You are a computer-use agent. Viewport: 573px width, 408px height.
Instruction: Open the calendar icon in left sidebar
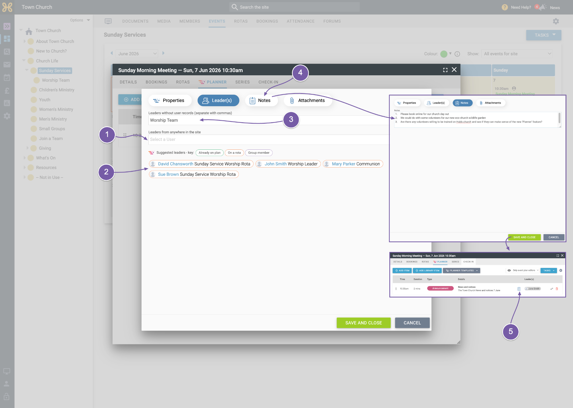[7, 77]
